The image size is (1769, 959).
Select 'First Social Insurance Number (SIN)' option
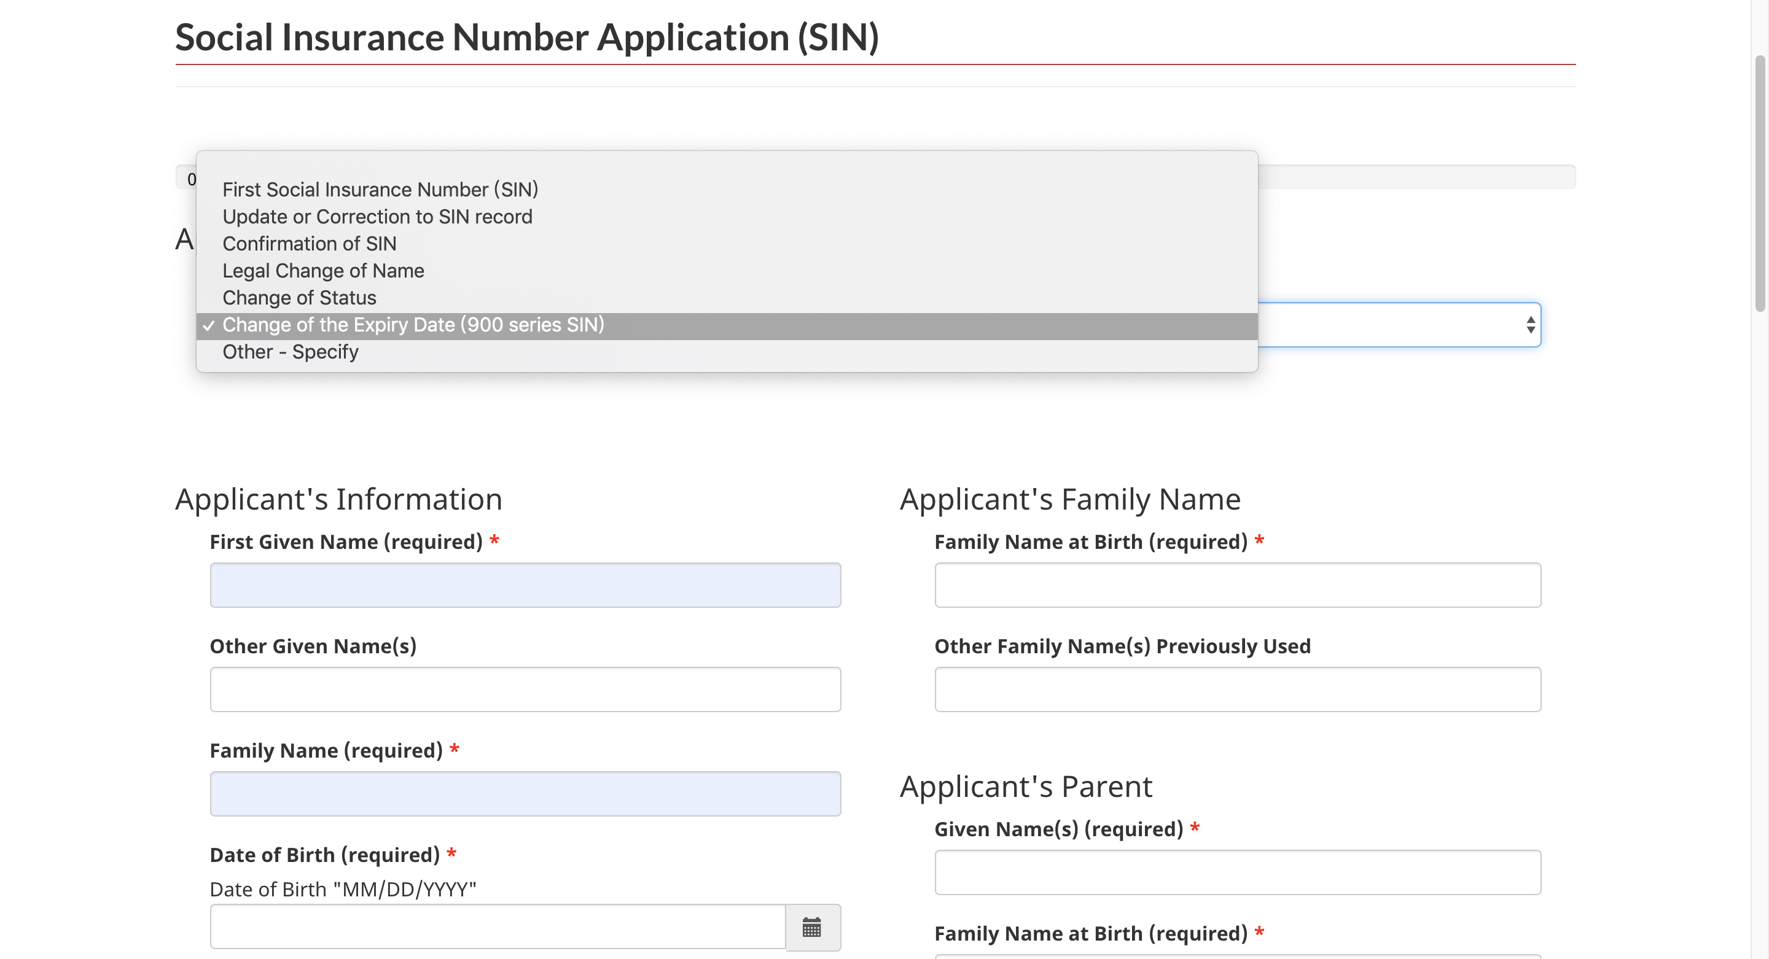click(727, 190)
